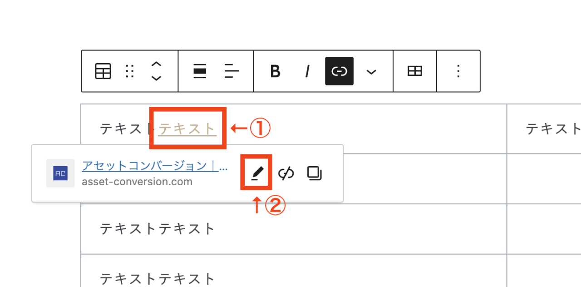Open text column alignment option
581x287 pixels.
coord(231,71)
